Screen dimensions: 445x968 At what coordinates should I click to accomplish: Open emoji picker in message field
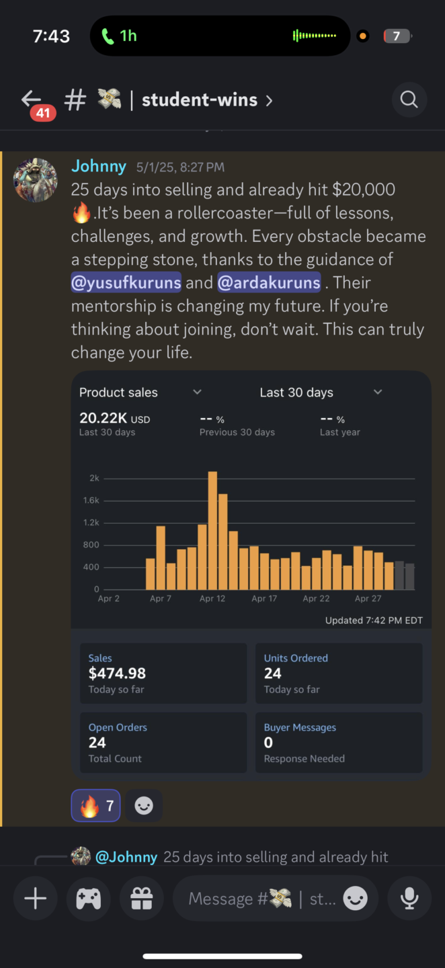point(355,899)
